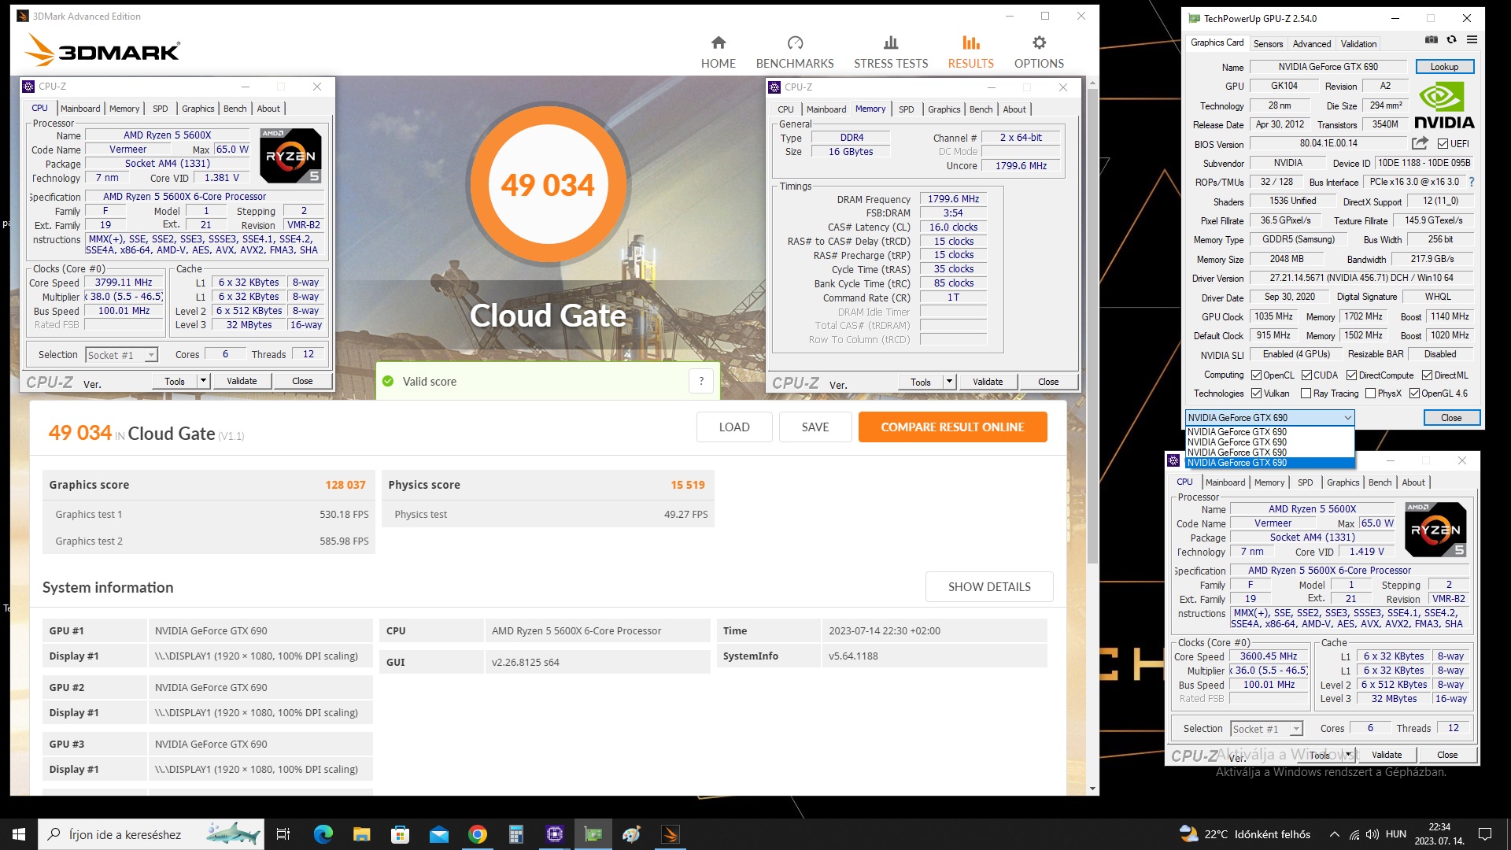The height and width of the screenshot is (850, 1511).
Task: Open Microsoft Store from the taskbar
Action: pos(400,834)
